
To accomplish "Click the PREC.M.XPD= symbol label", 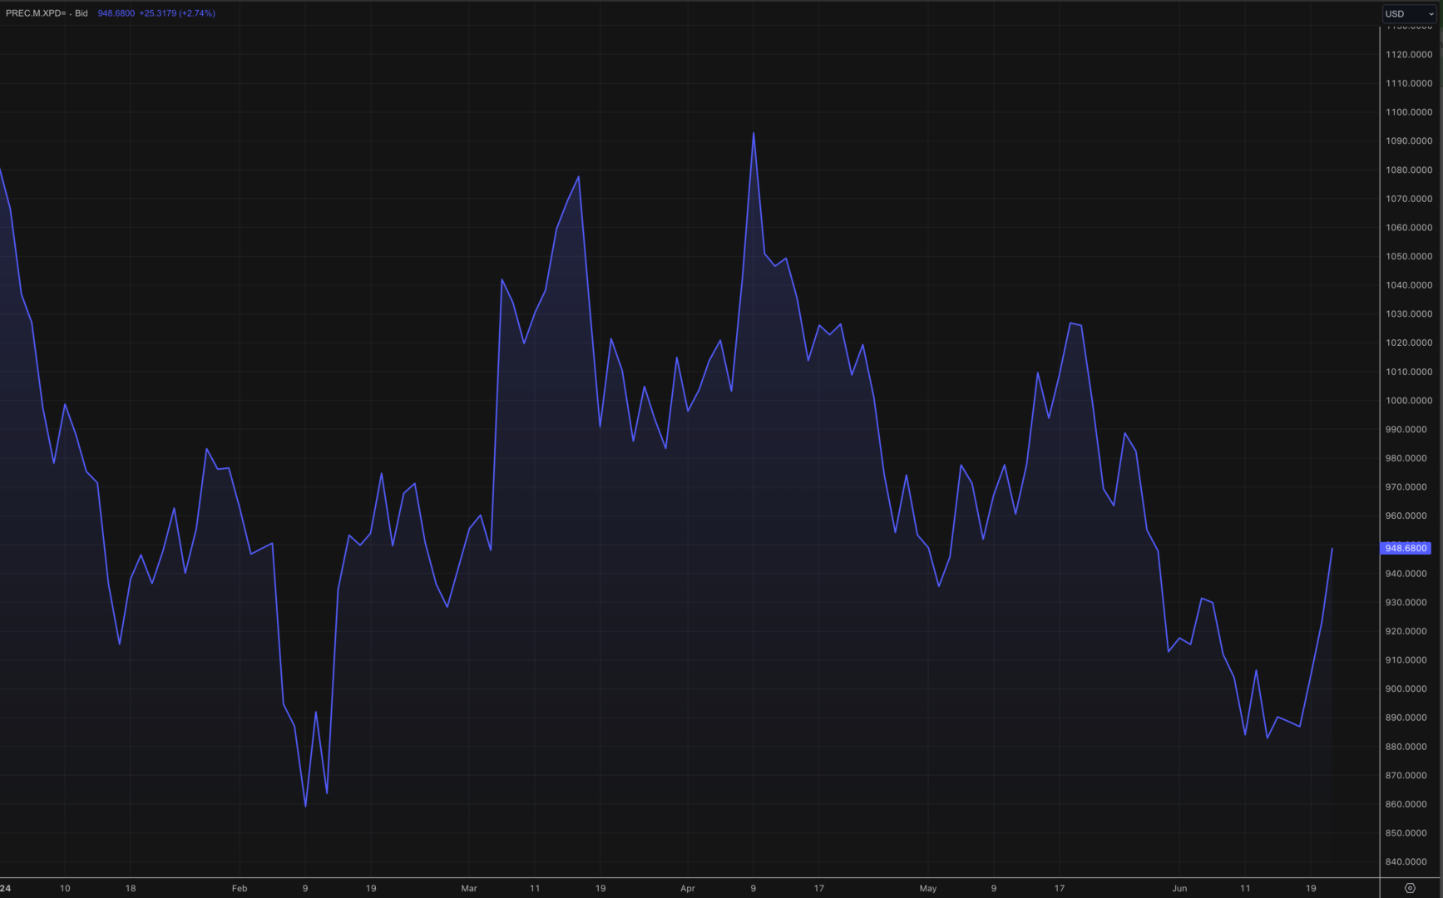I will (x=35, y=13).
